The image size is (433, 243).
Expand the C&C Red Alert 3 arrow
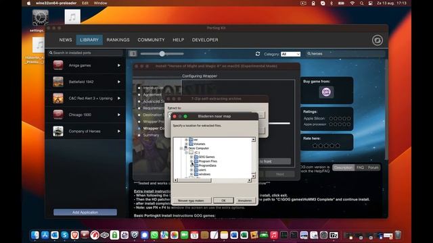(119, 99)
